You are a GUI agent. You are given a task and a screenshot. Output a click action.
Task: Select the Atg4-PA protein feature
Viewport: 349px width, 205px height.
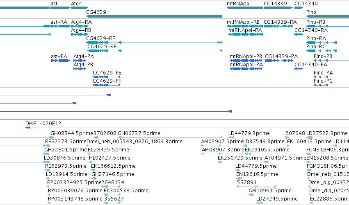(80, 61)
